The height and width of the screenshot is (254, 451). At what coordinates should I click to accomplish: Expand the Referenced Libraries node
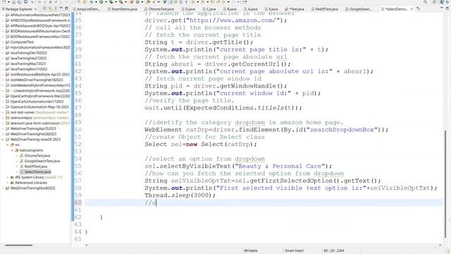coord(8,183)
